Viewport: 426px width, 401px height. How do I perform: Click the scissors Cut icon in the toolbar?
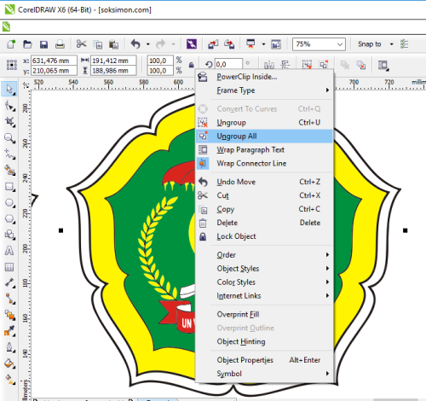coord(81,44)
